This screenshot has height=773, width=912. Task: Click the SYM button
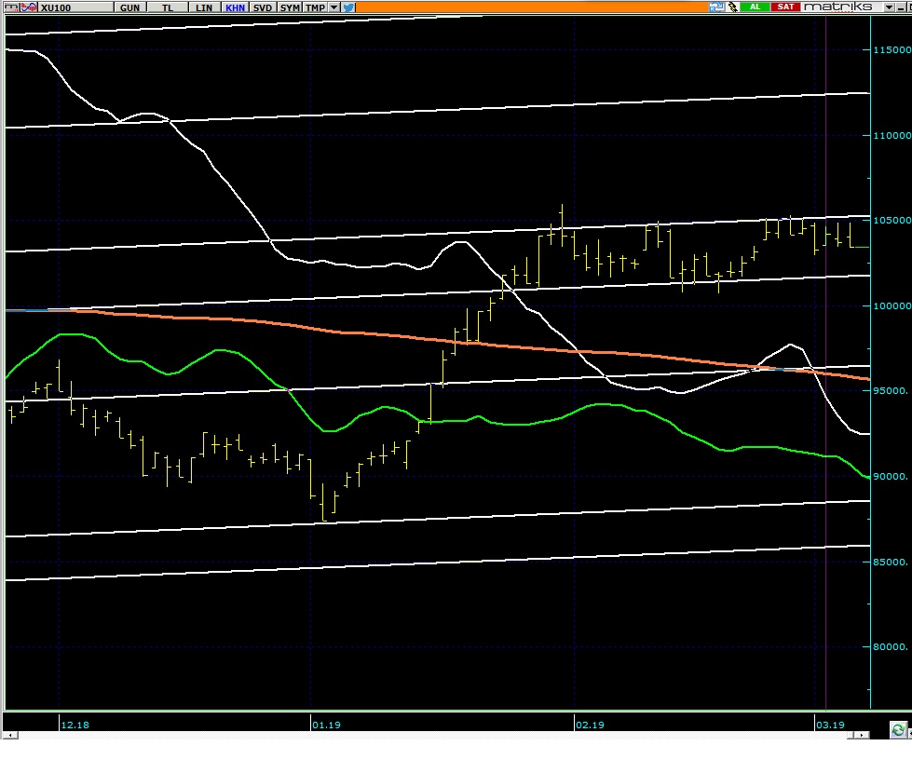(290, 7)
